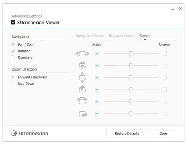The width and height of the screenshot is (188, 145).
Task: Click the 3Dconnexion Viewer app icon
Action: coord(13,22)
